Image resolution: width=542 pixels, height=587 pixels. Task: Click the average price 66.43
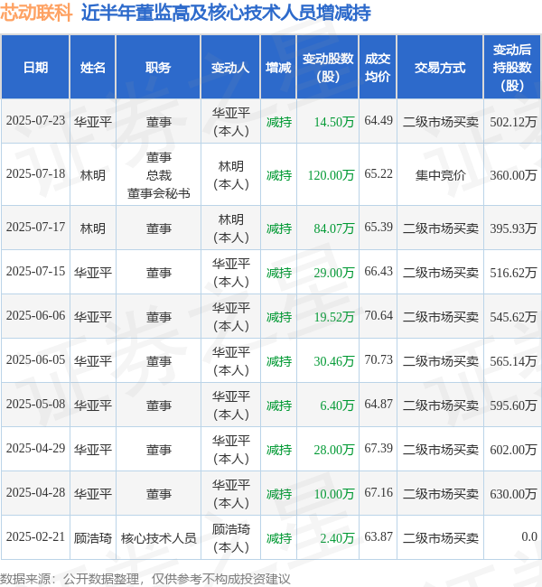pyautogui.click(x=378, y=272)
